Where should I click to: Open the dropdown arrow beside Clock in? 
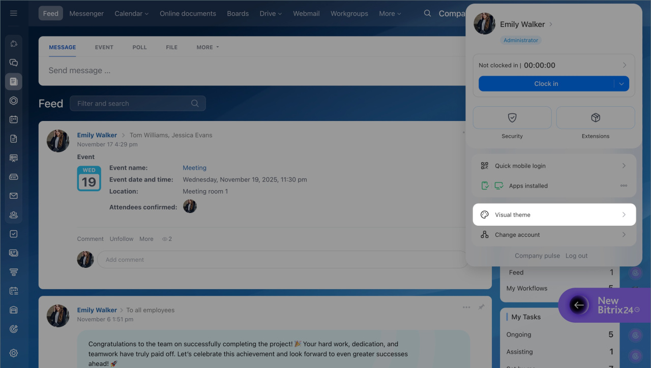pyautogui.click(x=622, y=84)
